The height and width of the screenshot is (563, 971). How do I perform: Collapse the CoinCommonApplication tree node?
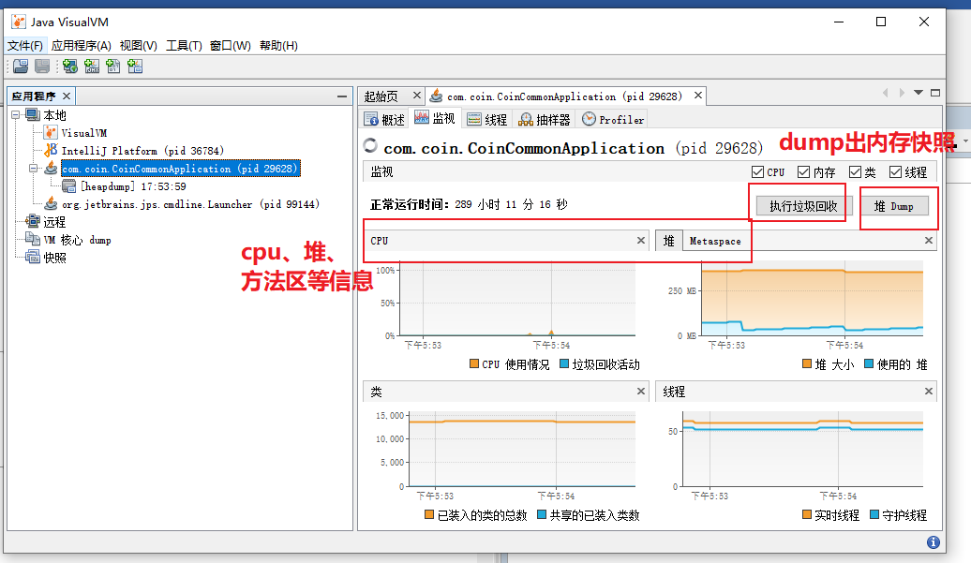[x=34, y=169]
